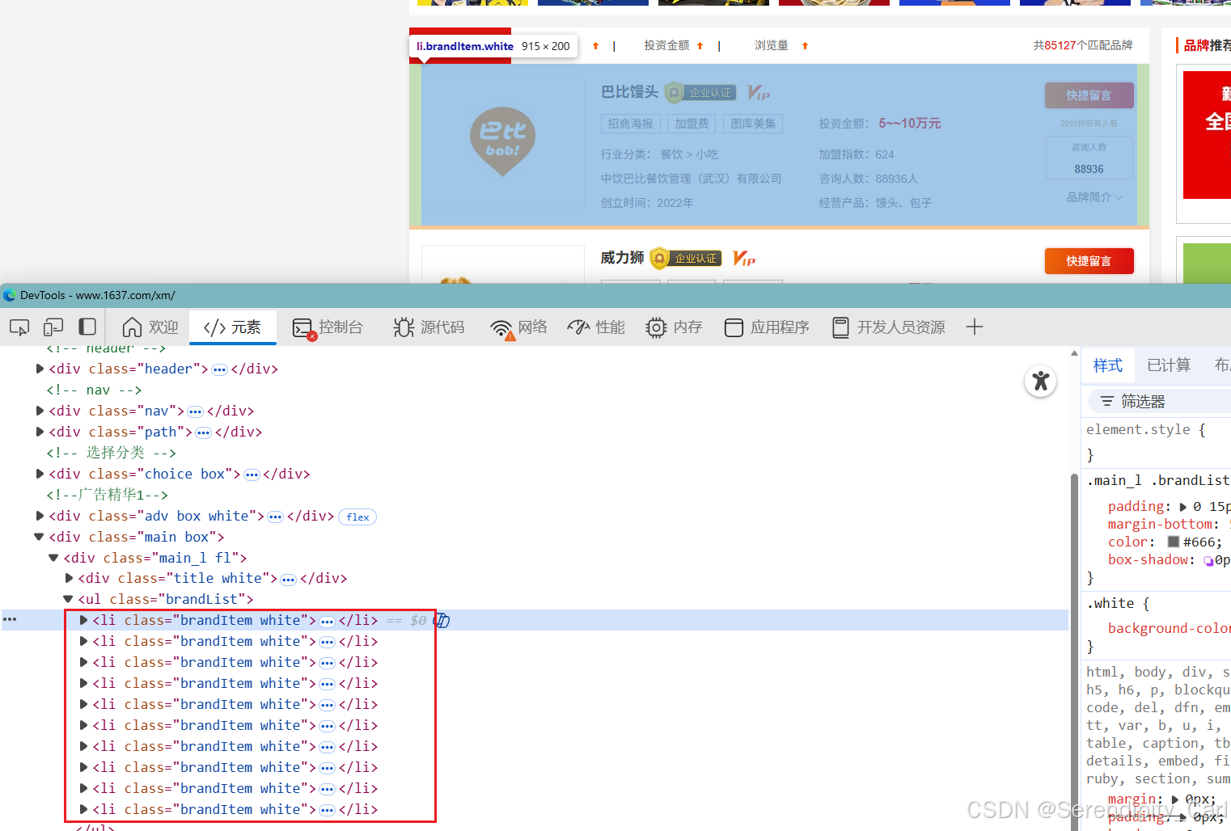Screen dimensions: 1231x831
Task: Expand the div class="adv box white" node
Action: (x=40, y=516)
